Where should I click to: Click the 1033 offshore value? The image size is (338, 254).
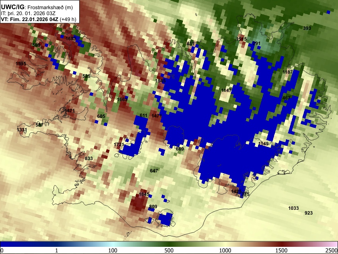click(293, 208)
